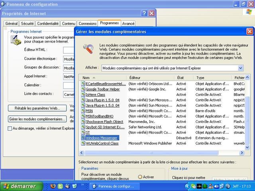Click Gérer les modules complémentaires button
Viewport: 255px width, 191px height.
37,119
